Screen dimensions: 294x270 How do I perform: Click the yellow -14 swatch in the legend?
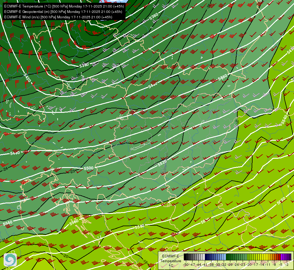click(x=263, y=257)
